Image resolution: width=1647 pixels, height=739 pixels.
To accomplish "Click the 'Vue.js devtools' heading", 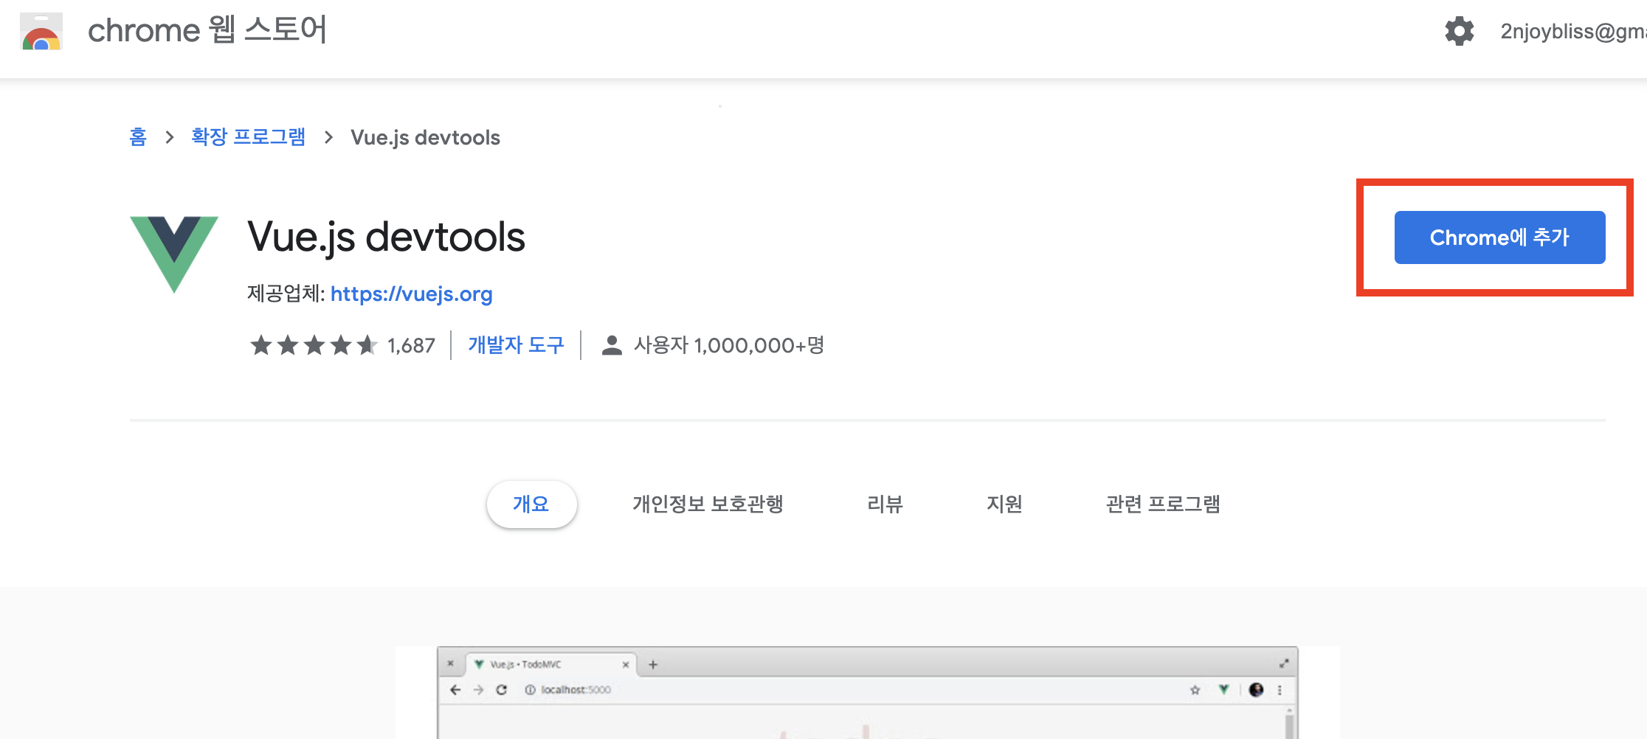I will (386, 237).
